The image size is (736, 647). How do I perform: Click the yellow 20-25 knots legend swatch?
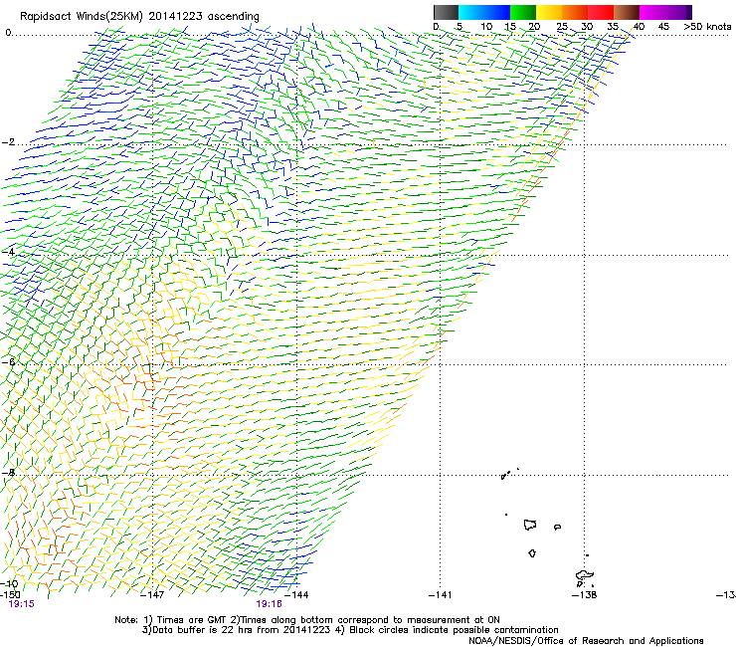pyautogui.click(x=549, y=12)
